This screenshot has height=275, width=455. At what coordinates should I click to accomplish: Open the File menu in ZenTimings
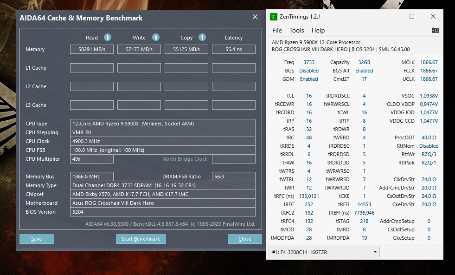(277, 30)
